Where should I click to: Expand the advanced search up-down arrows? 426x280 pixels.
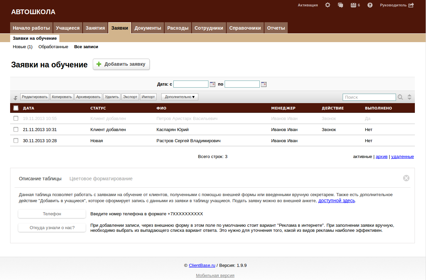tap(409, 97)
